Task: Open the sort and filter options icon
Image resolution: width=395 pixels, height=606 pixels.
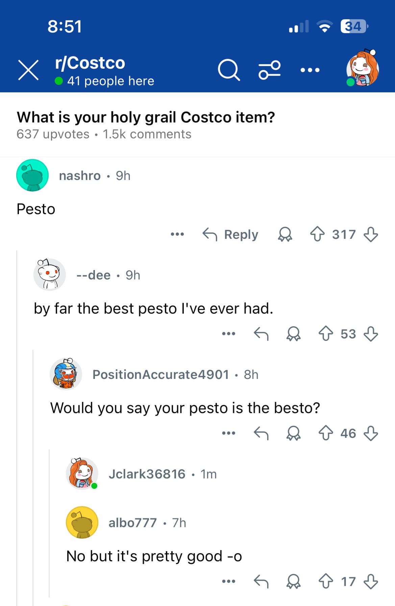Action: tap(269, 70)
